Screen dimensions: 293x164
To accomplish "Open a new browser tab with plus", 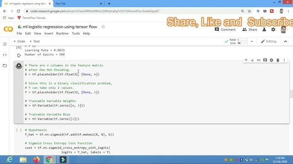I will click(x=109, y=4).
